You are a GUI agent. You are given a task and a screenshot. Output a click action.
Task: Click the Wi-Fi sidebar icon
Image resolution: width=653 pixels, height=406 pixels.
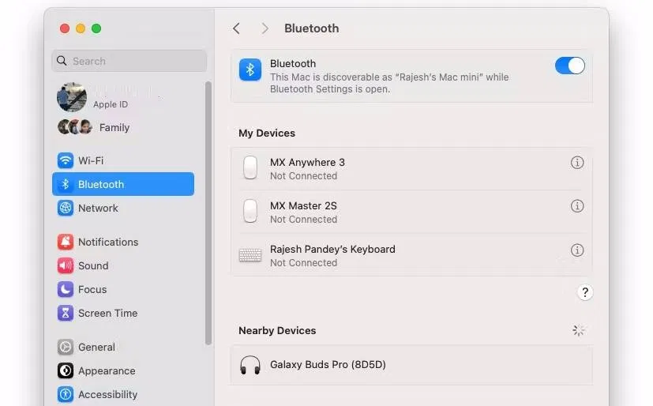66,160
